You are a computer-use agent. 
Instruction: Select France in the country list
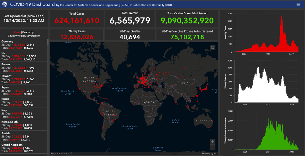pos(23,68)
